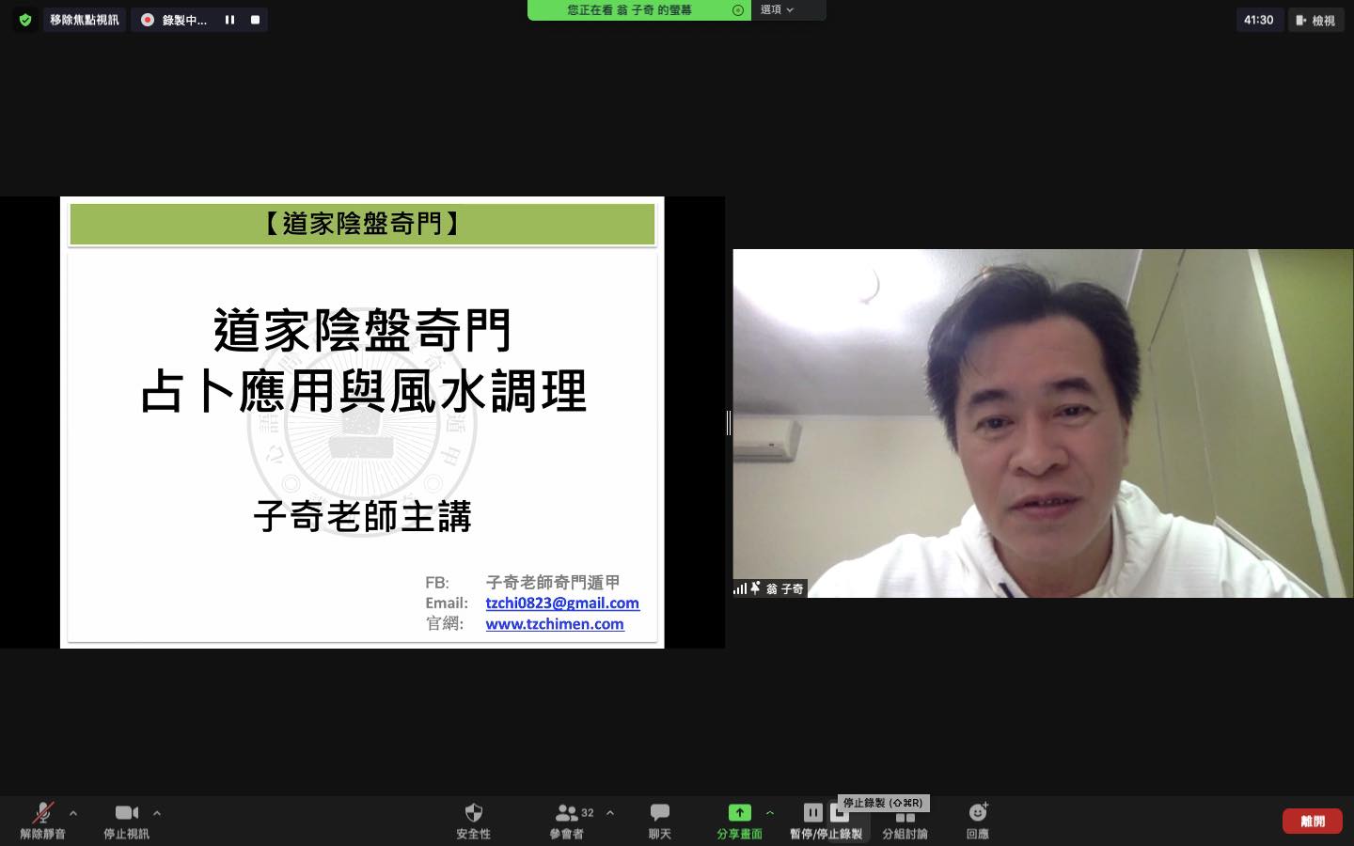Expand audio options arrow beside the microphone
The height and width of the screenshot is (846, 1354).
pos(73,813)
